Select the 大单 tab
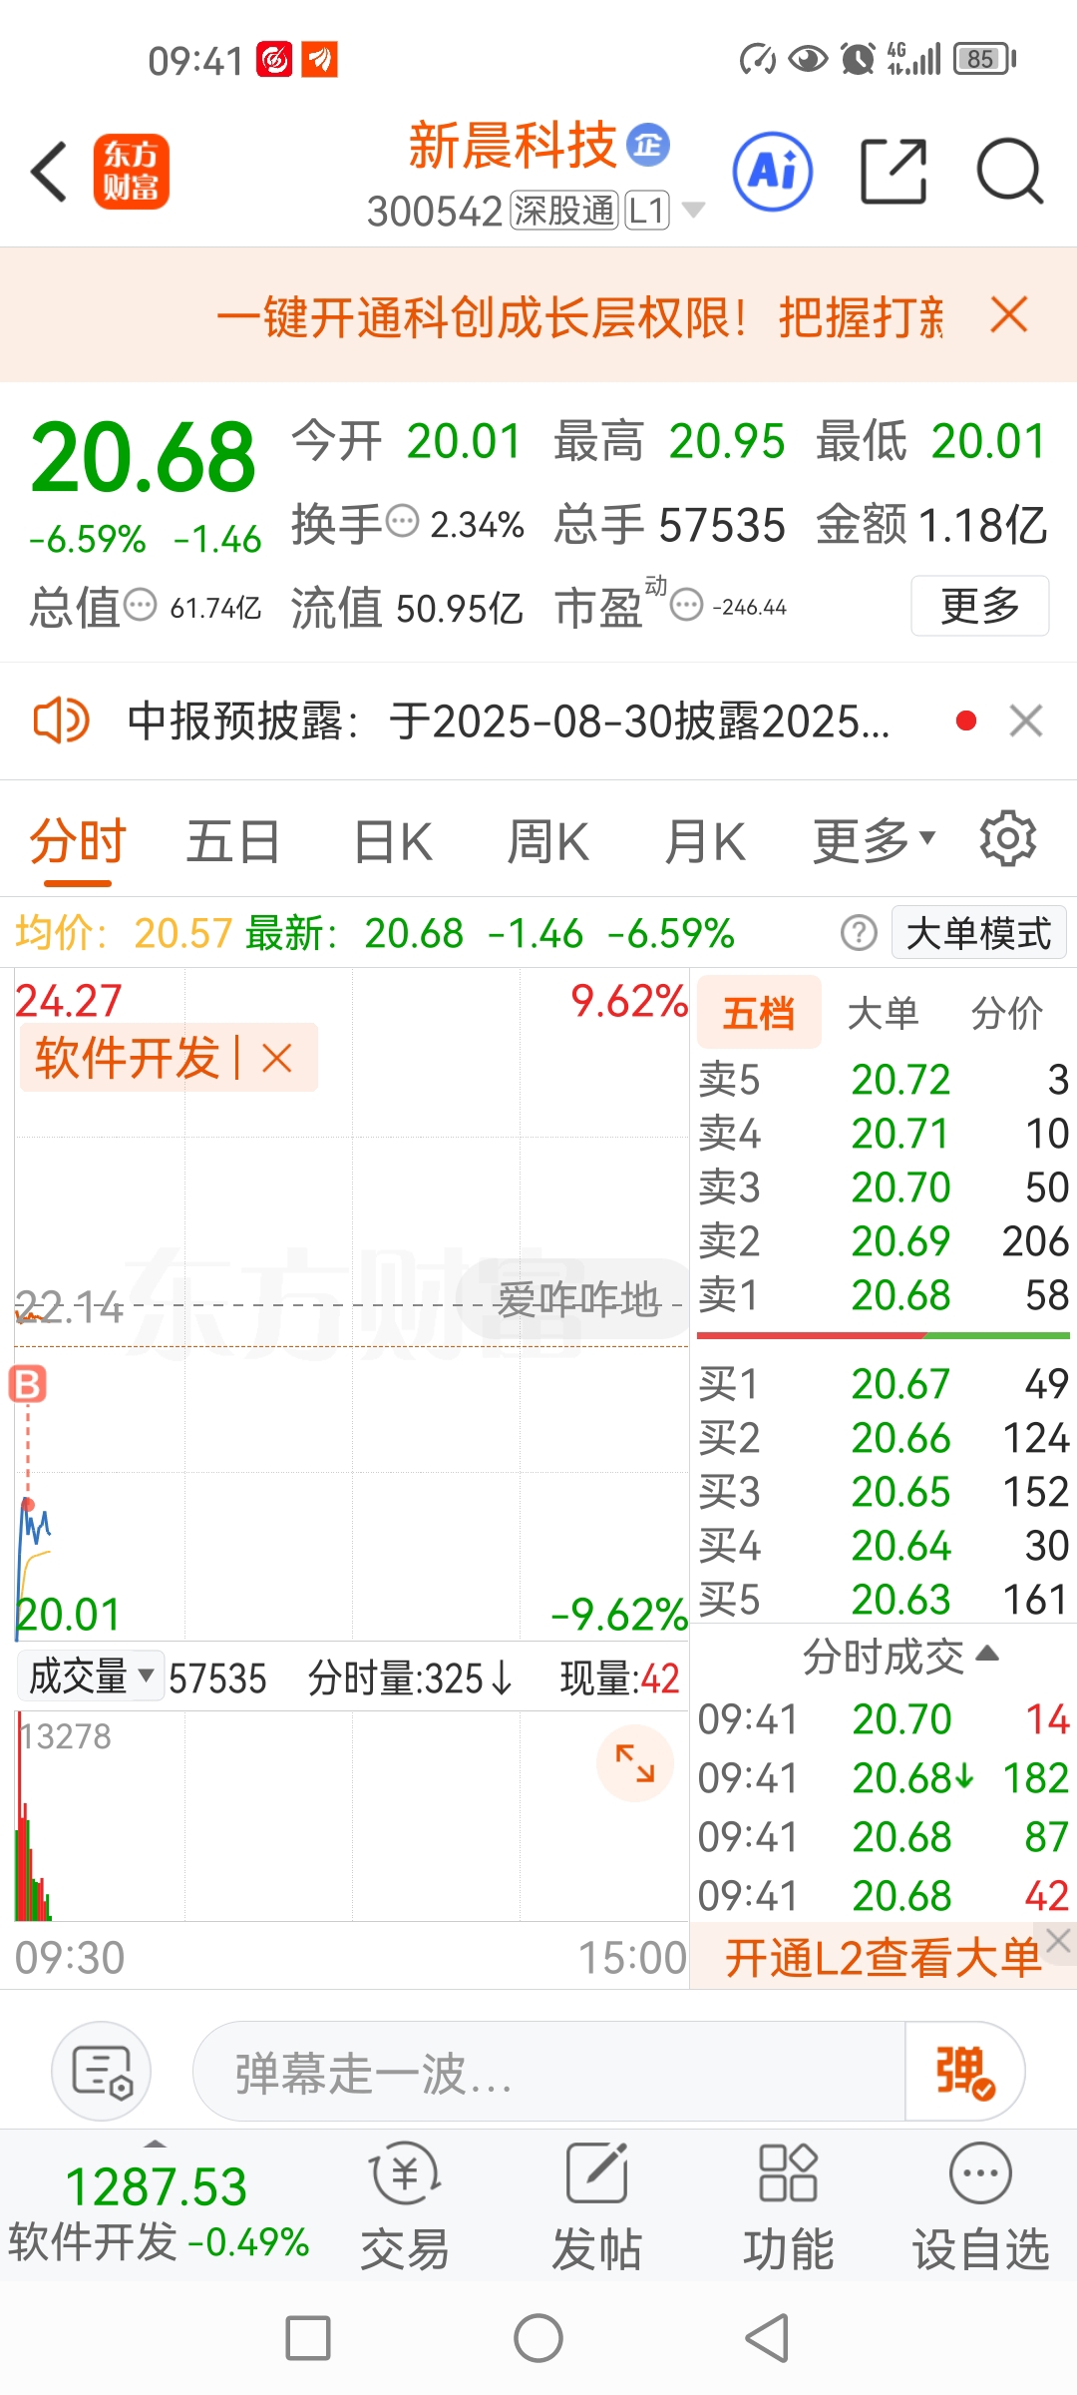The width and height of the screenshot is (1077, 2395). (x=883, y=1013)
